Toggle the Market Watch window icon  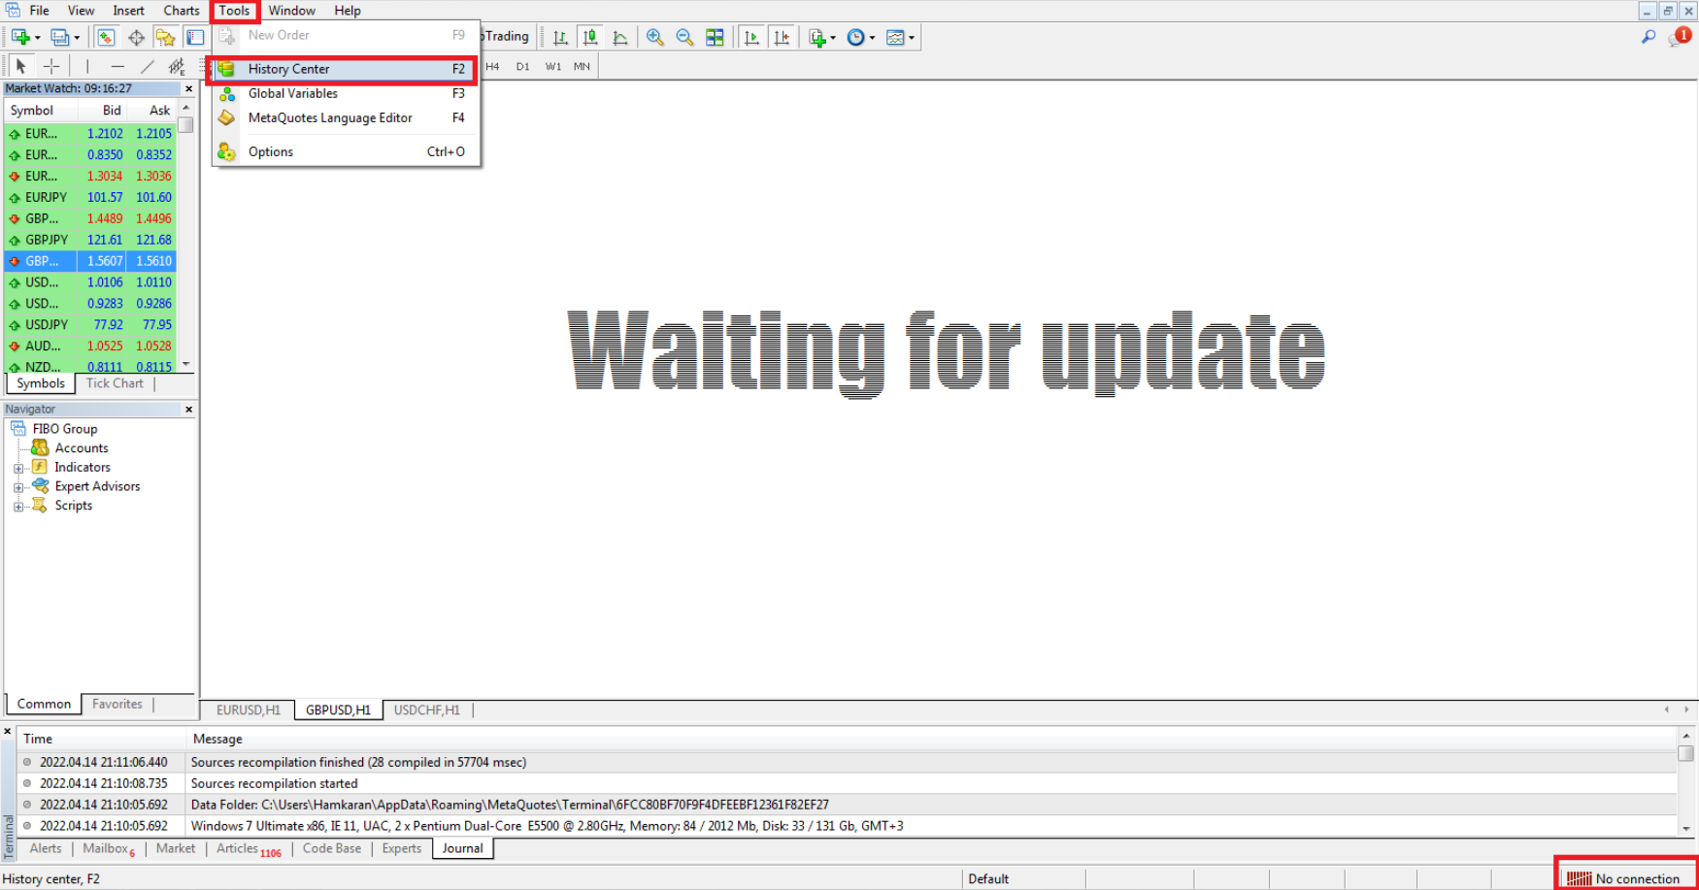(x=106, y=37)
